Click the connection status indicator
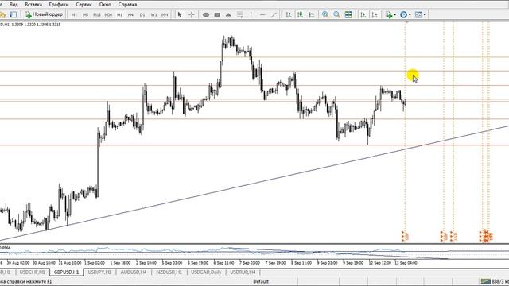Screen dimensions: 509x286 [495, 281]
